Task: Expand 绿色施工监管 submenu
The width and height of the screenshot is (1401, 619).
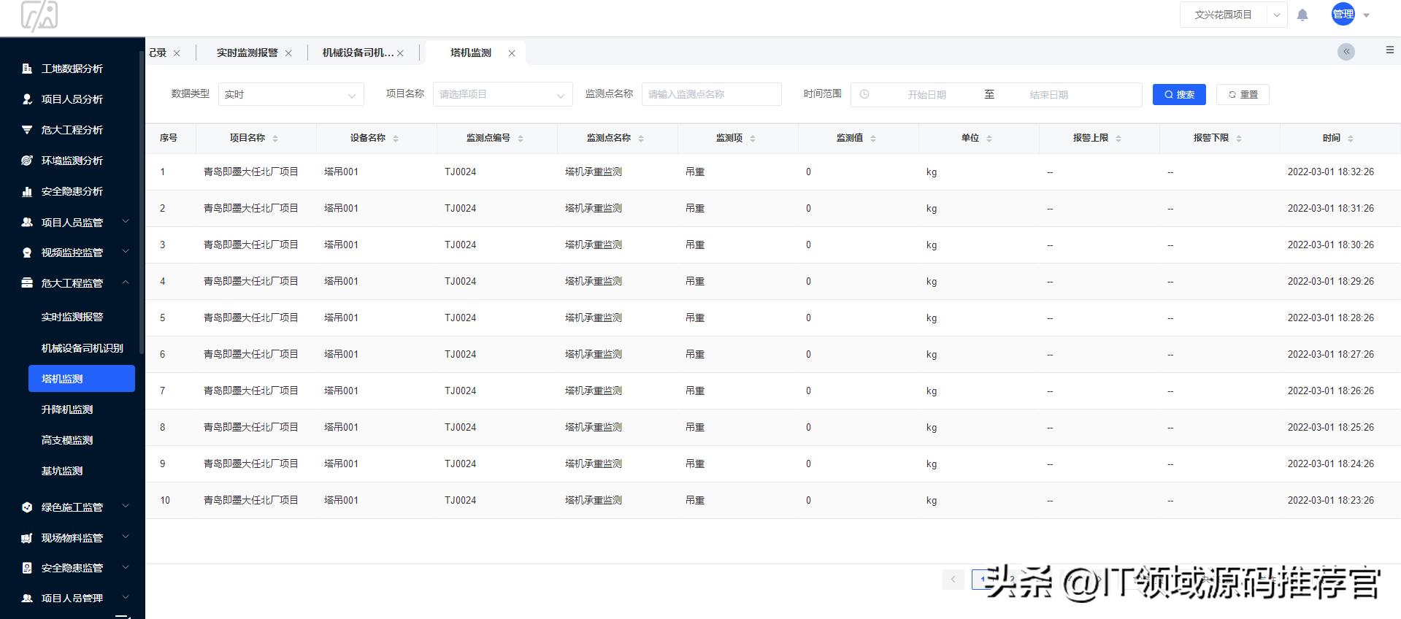Action: coord(126,506)
